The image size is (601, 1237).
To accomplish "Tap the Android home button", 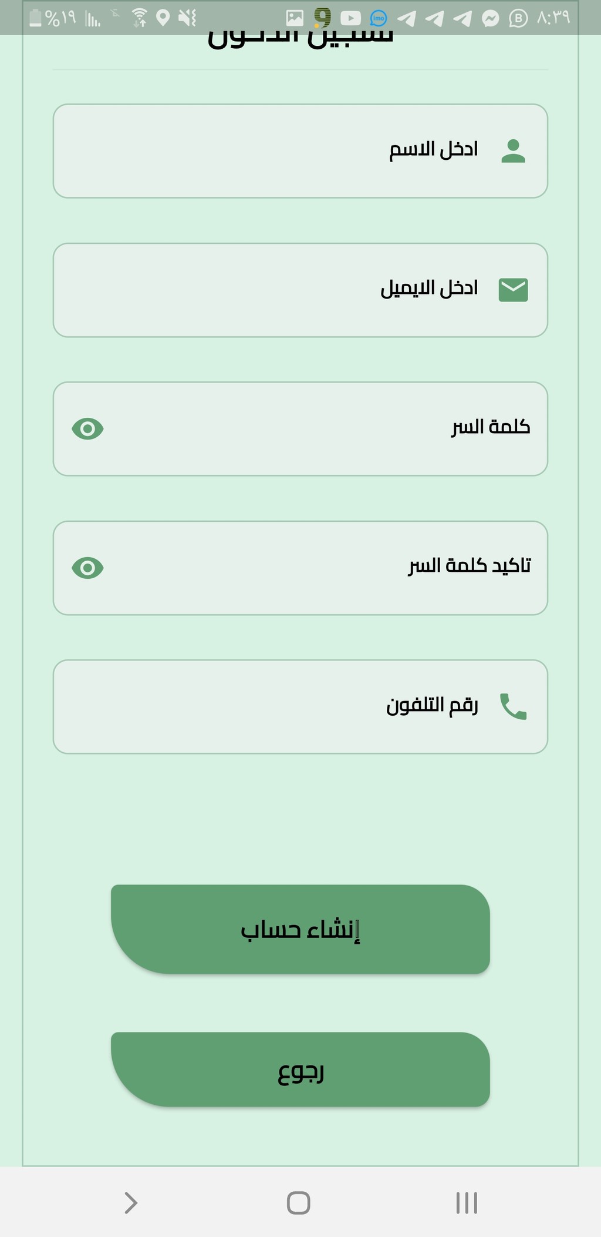I will pos(299,1203).
